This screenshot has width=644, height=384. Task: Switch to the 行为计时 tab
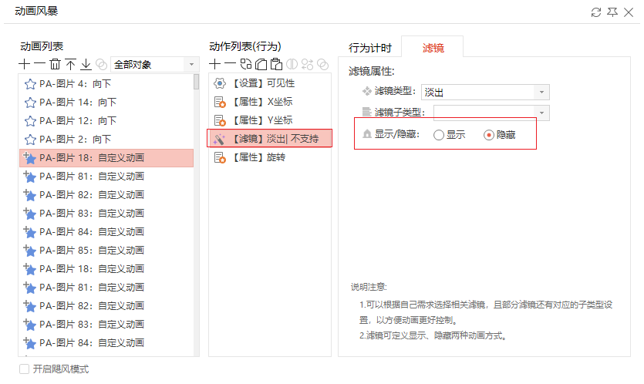click(x=370, y=48)
